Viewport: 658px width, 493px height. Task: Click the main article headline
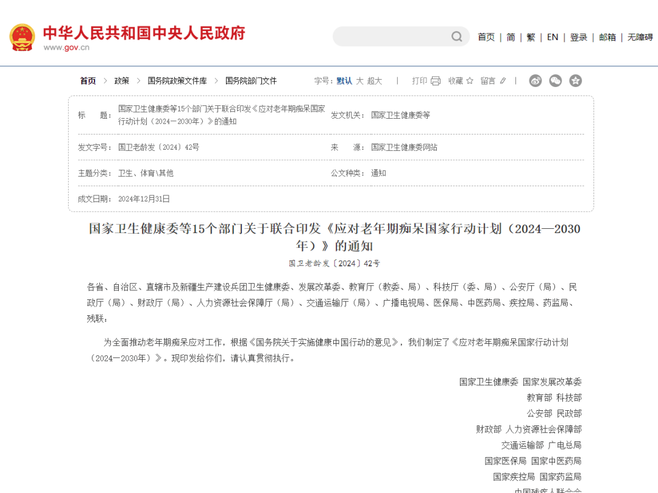[x=334, y=237]
